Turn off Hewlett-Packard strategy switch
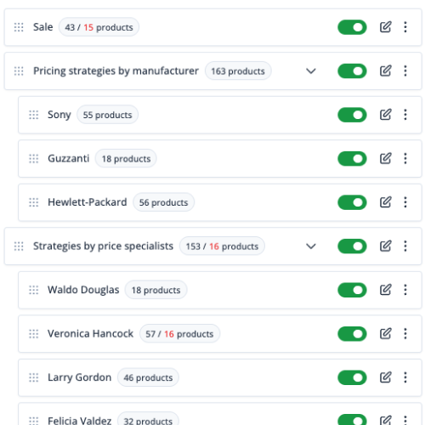425x425 pixels. [352, 202]
